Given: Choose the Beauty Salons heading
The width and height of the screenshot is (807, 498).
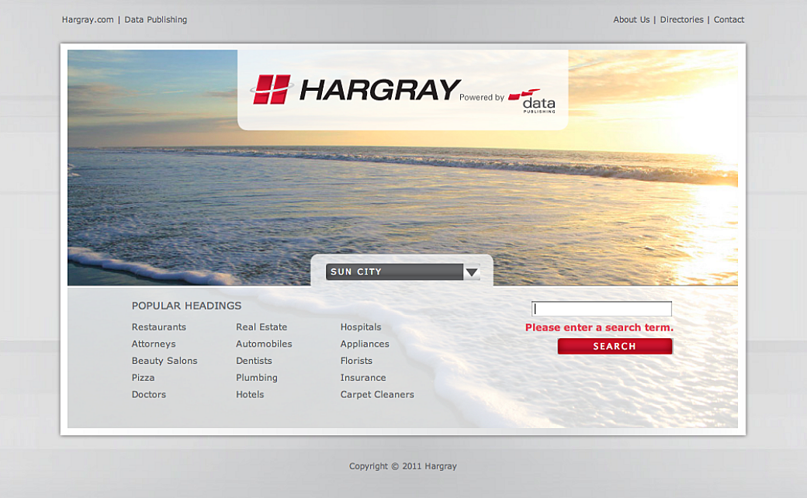Looking at the screenshot, I should click(x=165, y=361).
